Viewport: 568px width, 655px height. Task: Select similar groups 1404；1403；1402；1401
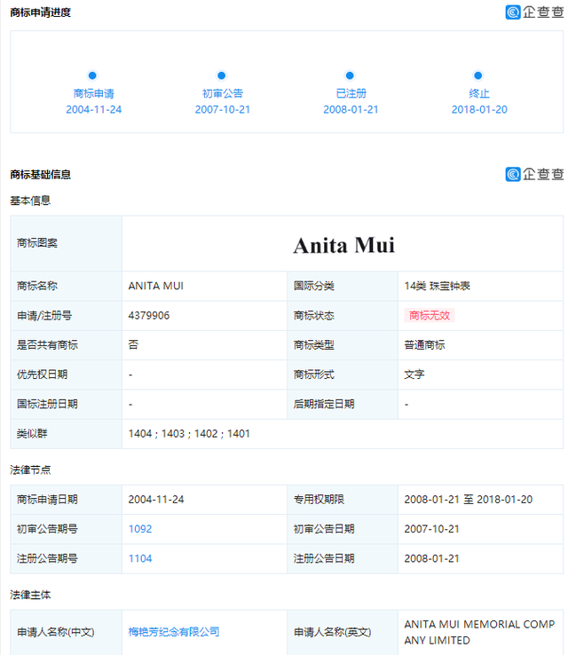[189, 434]
